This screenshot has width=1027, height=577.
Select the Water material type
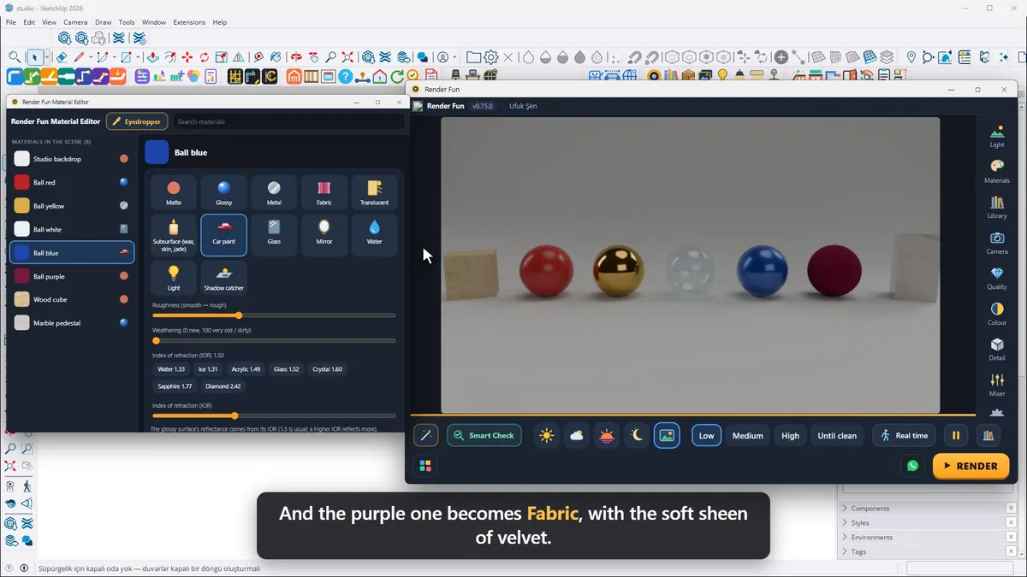(374, 235)
